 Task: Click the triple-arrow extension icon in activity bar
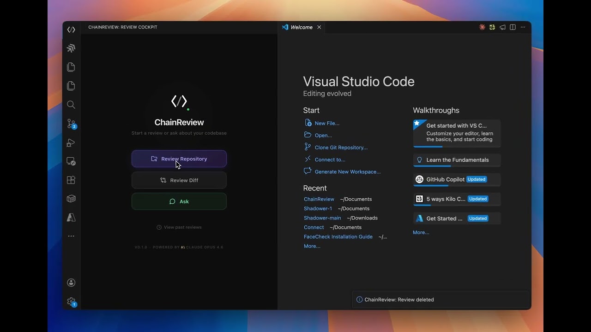[x=71, y=48]
